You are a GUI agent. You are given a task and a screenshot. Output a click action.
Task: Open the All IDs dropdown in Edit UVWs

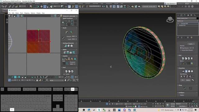tap(57, 80)
